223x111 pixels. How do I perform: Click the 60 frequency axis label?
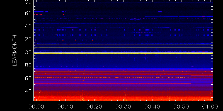pos(28,78)
